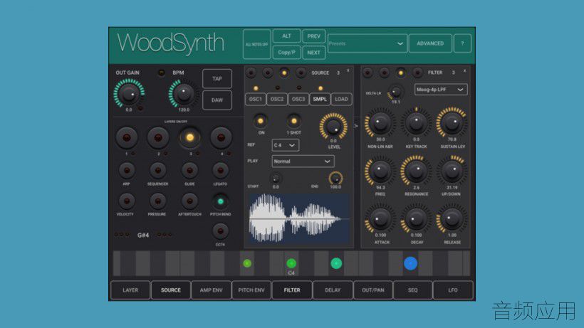The height and width of the screenshot is (328, 584).
Task: Go to the PREV preset
Action: (313, 36)
